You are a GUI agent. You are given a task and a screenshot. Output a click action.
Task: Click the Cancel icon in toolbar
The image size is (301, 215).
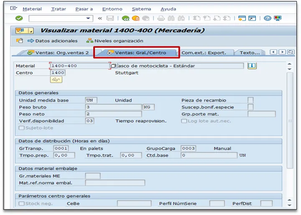tap(146, 18)
